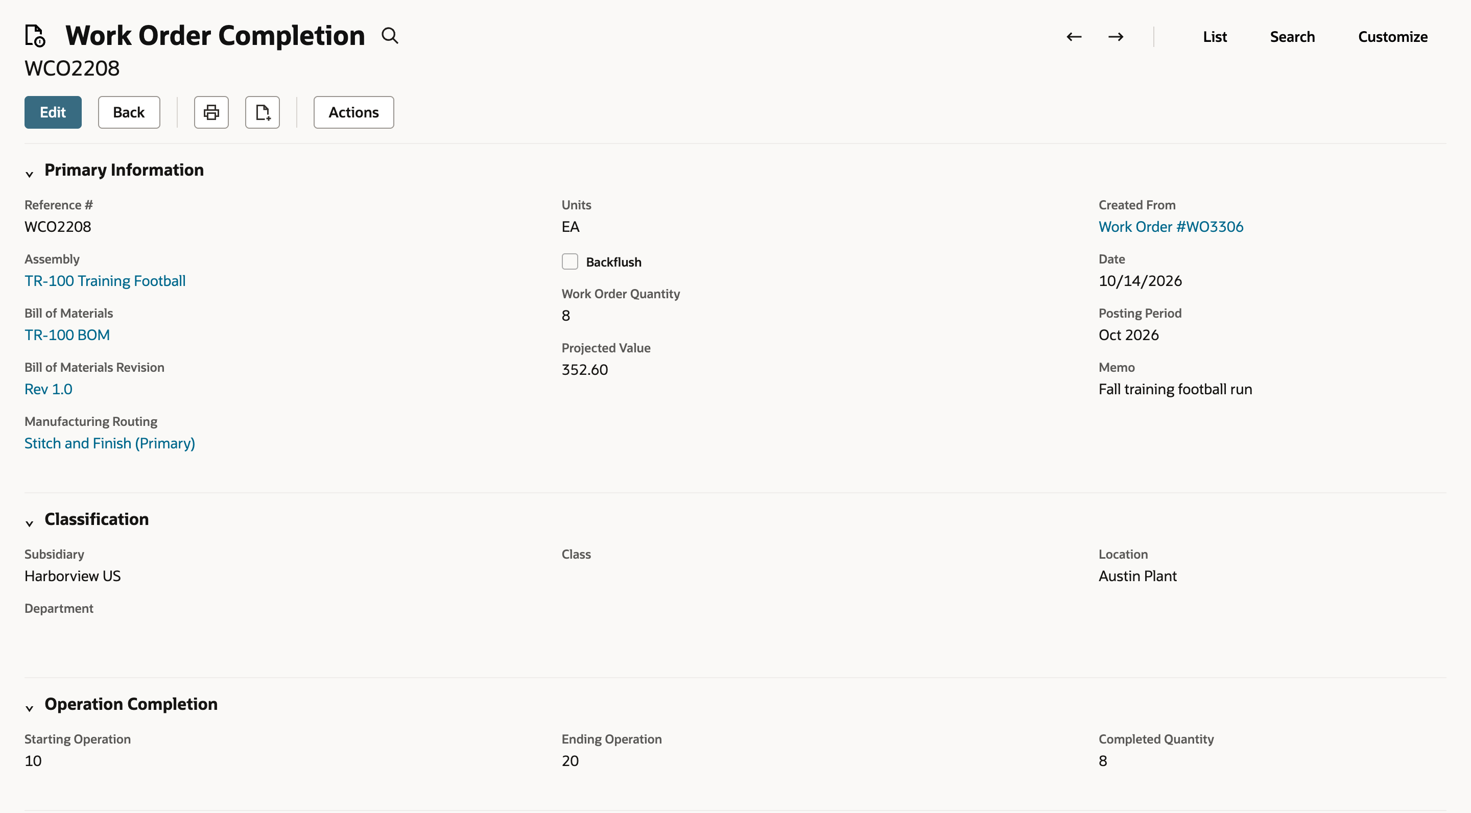Screen dimensions: 1471x813
Task: Go to next record arrow
Action: click(1116, 37)
